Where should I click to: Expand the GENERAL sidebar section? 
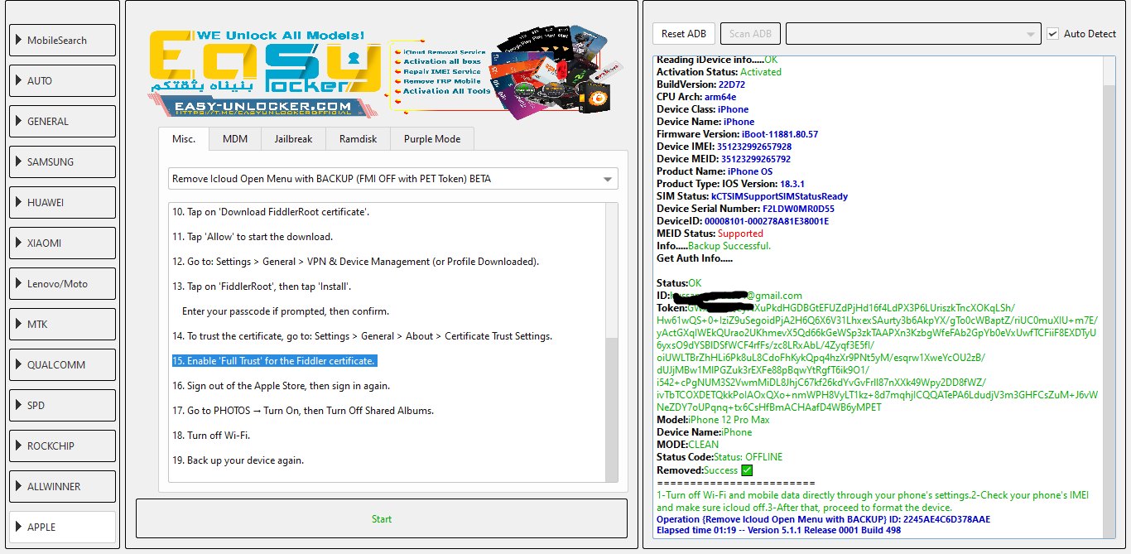click(x=62, y=121)
